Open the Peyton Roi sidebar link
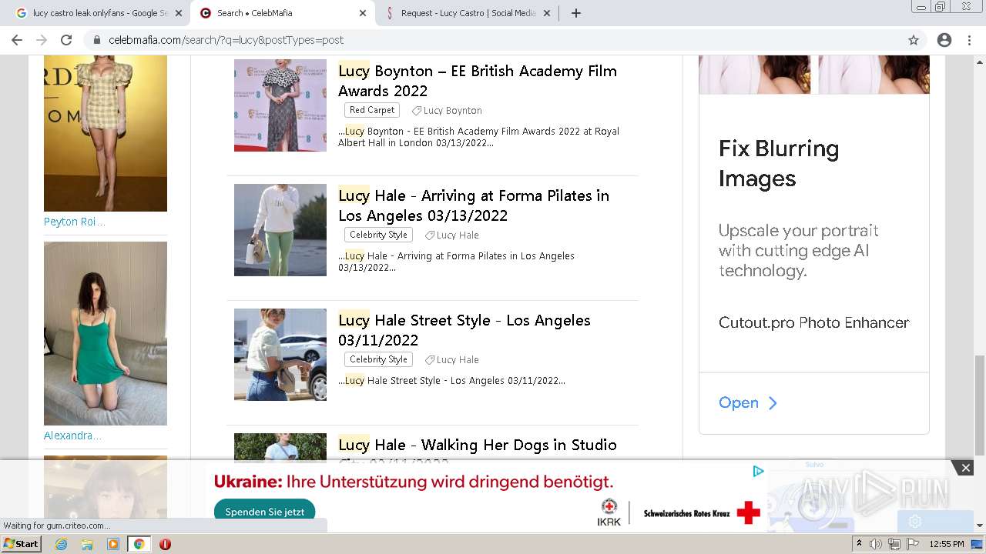986x554 pixels. [x=75, y=222]
